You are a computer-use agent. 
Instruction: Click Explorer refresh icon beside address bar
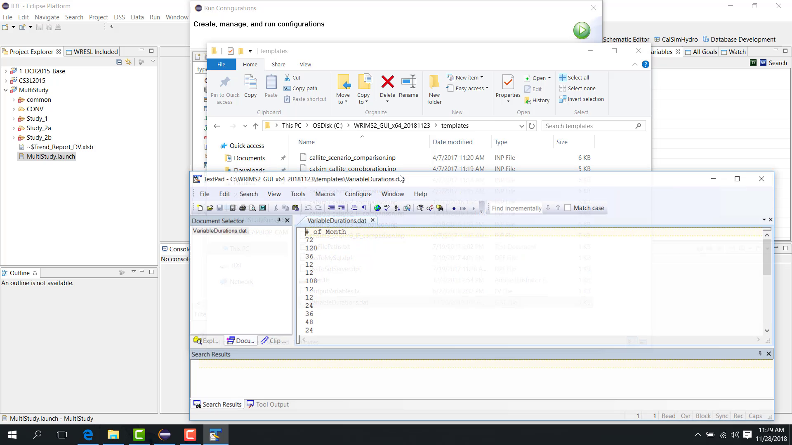tap(532, 126)
